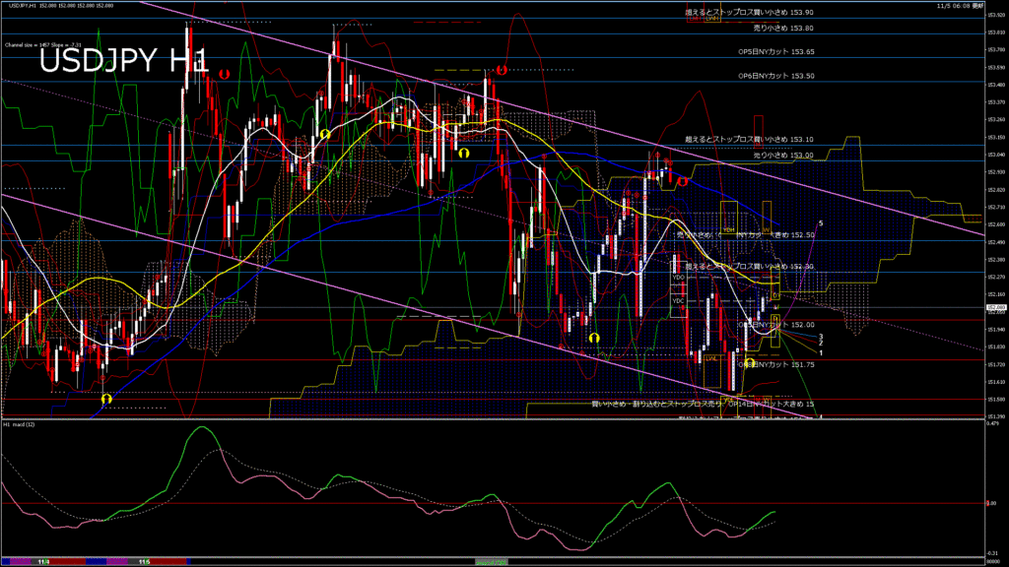Click the USDJPY H1 chart title
The height and width of the screenshot is (567, 1009).
pos(123,62)
